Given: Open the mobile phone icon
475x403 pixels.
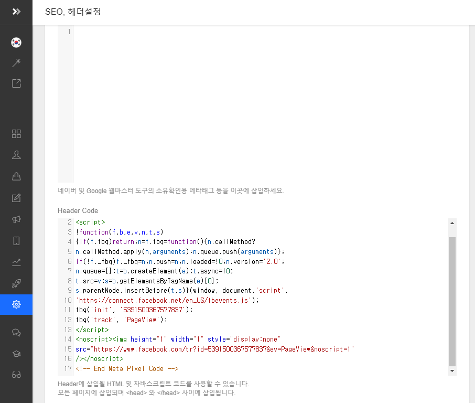Looking at the screenshot, I should click(x=16, y=241).
